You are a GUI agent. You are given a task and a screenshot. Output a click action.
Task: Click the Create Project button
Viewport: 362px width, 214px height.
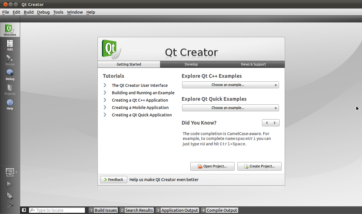259,166
